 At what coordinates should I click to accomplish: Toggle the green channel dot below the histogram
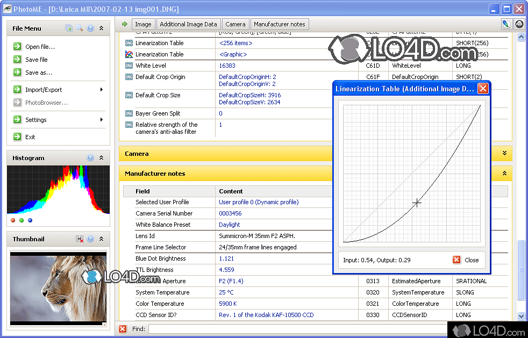click(x=21, y=220)
